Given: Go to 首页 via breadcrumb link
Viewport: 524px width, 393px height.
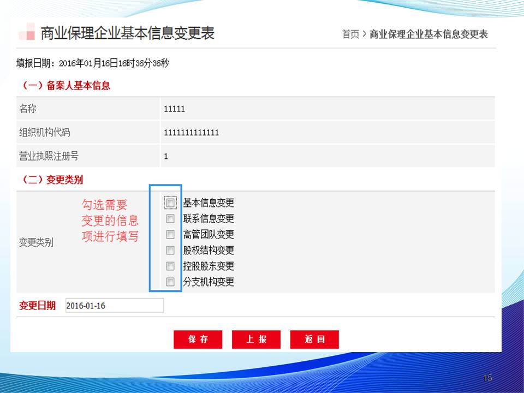Looking at the screenshot, I should (x=350, y=34).
